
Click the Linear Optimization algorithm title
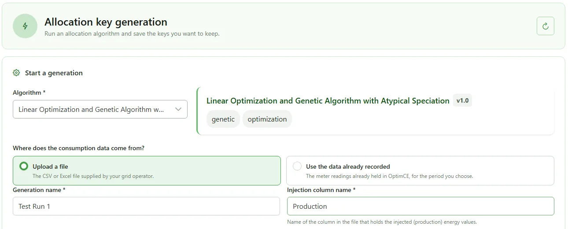328,101
